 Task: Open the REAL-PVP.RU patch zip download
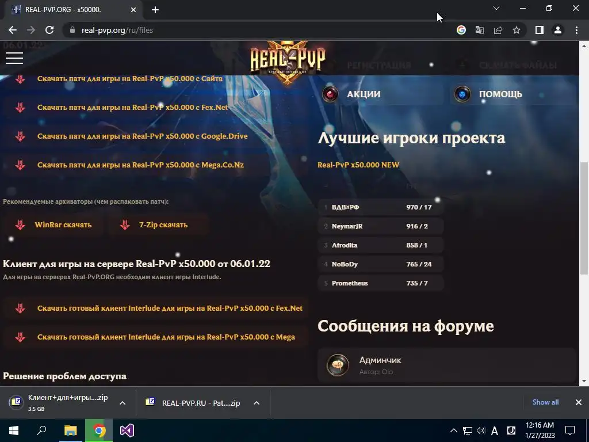(x=201, y=403)
